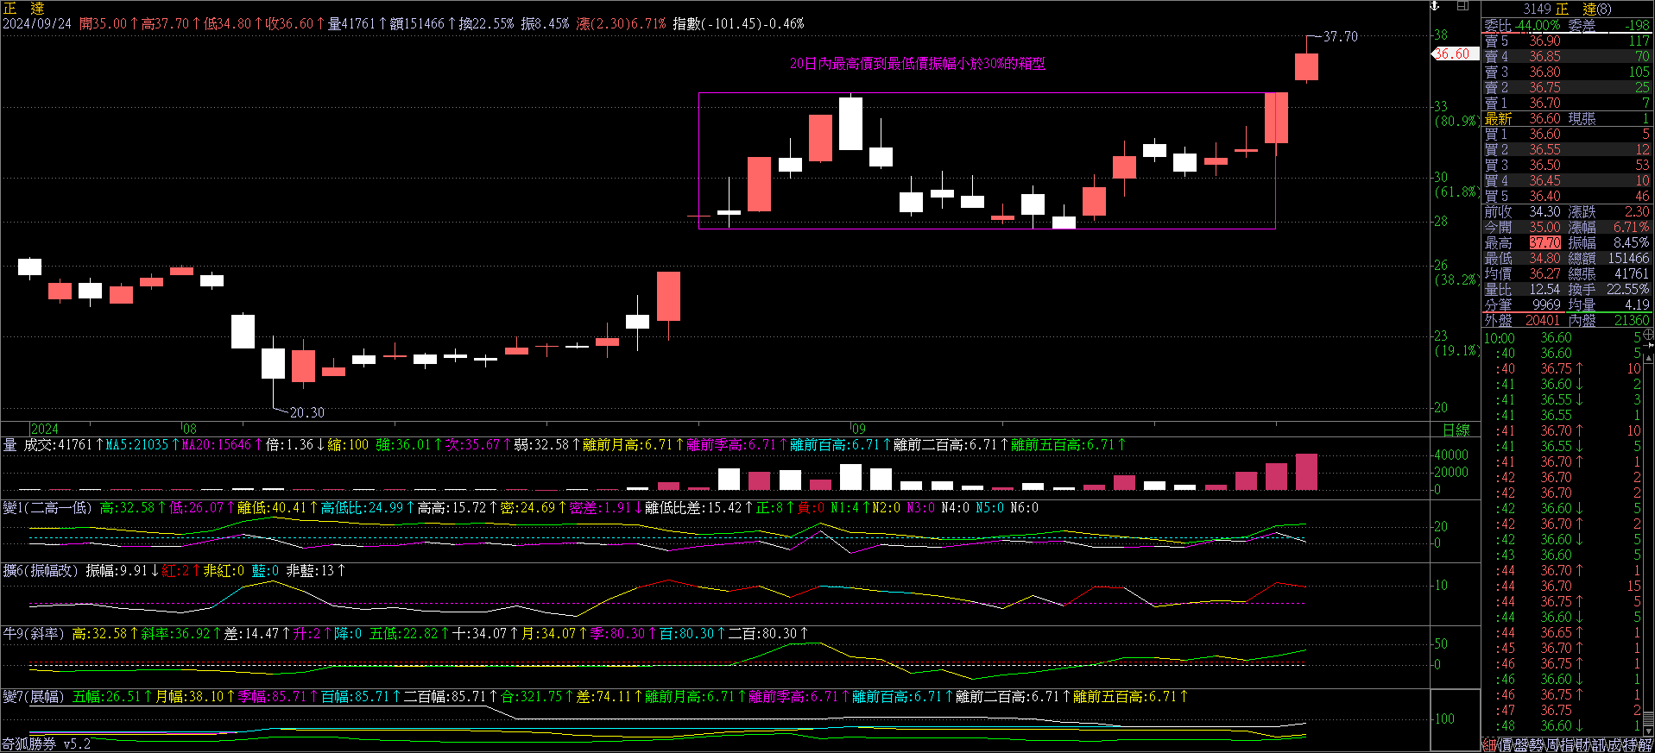The width and height of the screenshot is (1655, 753).
Task: Switch to the 財 (financials) tab
Action: [x=1582, y=744]
